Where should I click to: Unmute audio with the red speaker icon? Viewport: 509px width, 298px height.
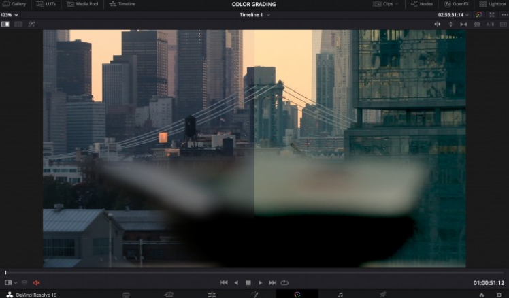click(x=36, y=282)
